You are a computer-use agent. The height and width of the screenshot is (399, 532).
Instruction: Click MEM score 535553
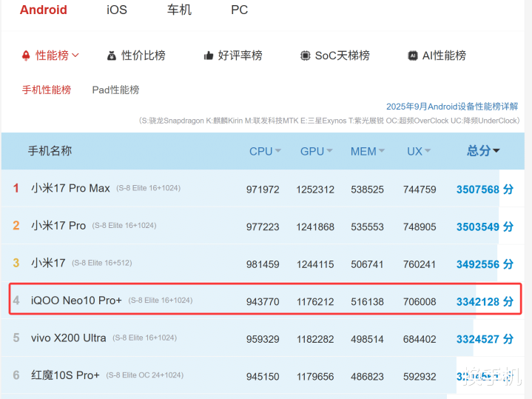[x=368, y=227]
